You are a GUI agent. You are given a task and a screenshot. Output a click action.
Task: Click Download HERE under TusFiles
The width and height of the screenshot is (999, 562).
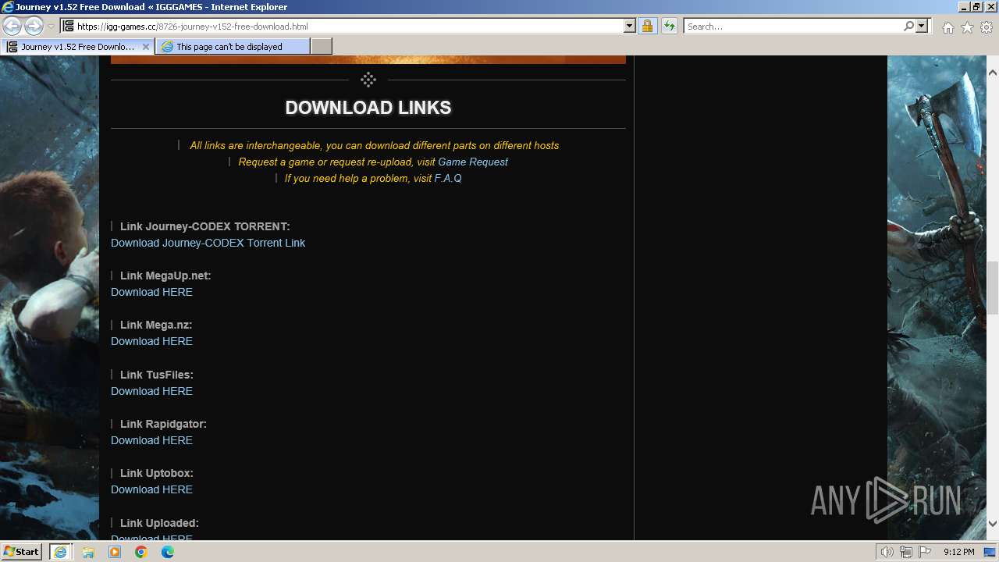coord(151,391)
